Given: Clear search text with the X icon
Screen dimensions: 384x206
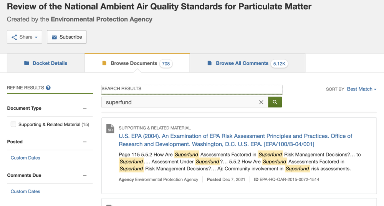Looking at the screenshot, I should click(x=261, y=102).
